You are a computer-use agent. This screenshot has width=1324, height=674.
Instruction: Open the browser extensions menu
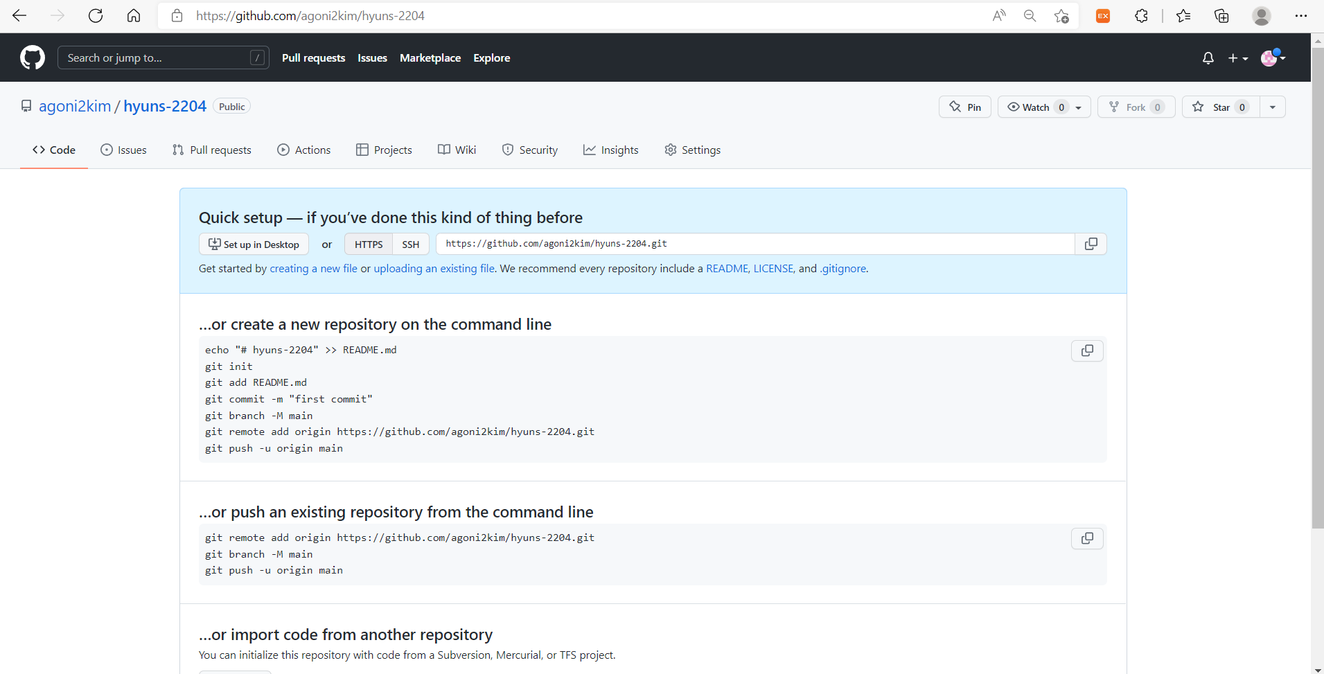(1141, 15)
